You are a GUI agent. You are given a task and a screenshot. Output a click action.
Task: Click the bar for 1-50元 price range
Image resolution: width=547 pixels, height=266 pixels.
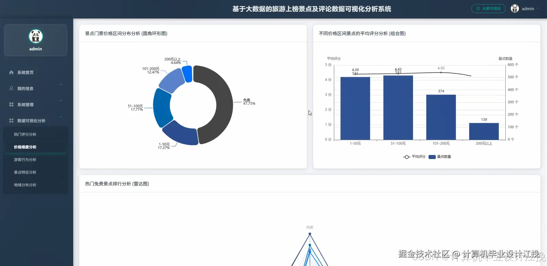click(355, 108)
